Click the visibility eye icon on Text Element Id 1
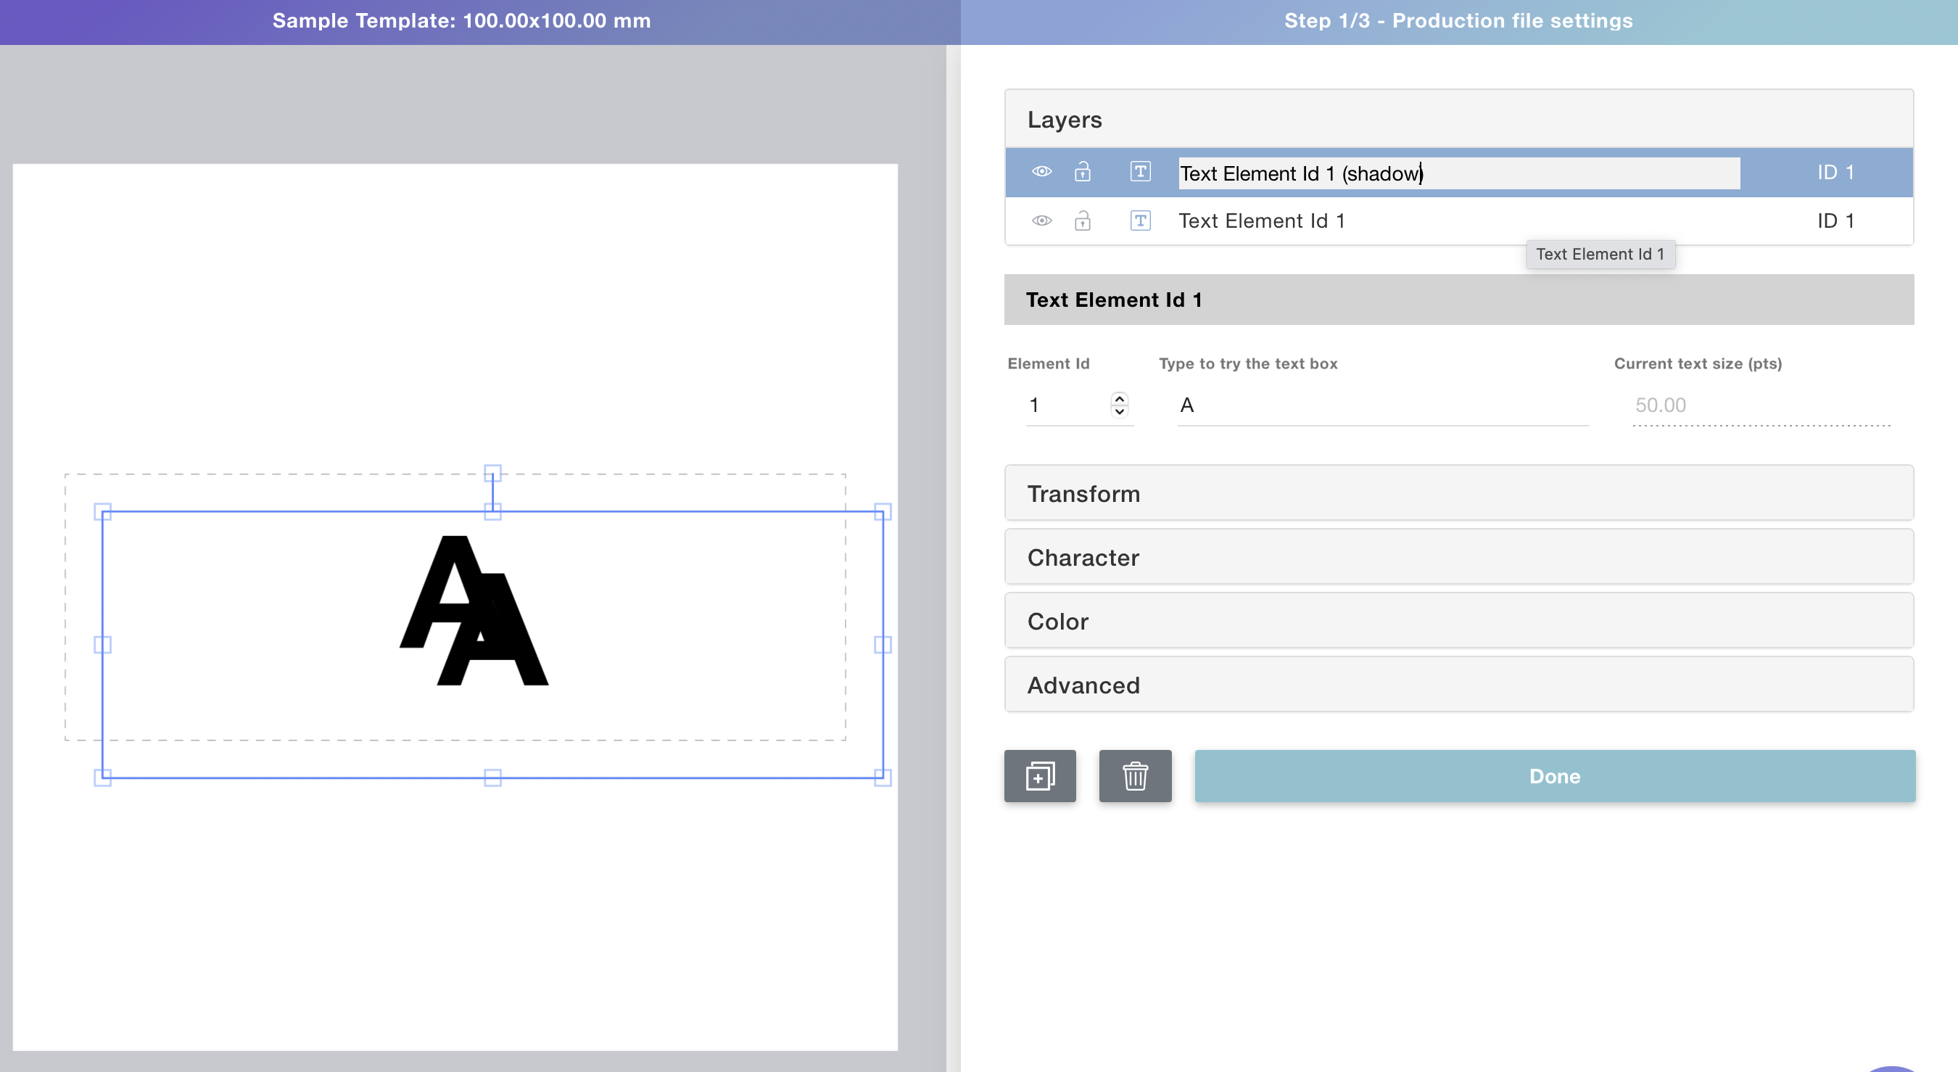1958x1072 pixels. click(x=1041, y=220)
